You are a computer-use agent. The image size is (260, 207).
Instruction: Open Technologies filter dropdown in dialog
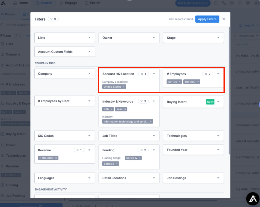coord(193,136)
